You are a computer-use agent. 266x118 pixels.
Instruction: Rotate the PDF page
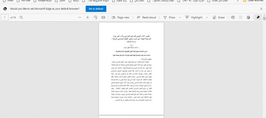95,17
